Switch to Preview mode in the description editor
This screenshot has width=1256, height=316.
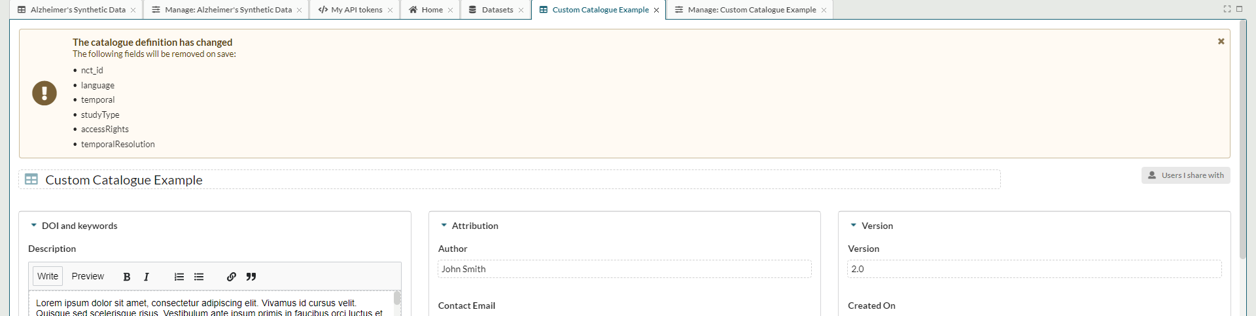(x=88, y=276)
